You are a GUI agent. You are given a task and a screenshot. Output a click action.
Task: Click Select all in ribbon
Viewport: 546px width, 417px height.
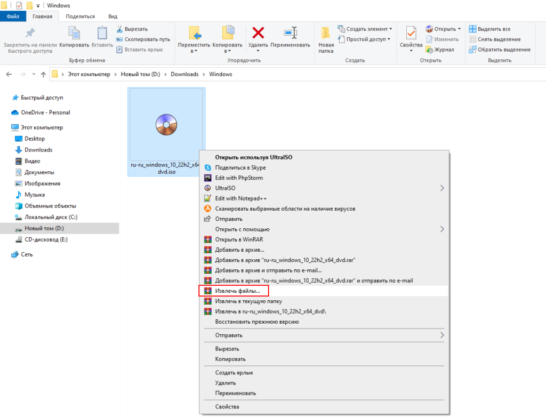coord(489,29)
